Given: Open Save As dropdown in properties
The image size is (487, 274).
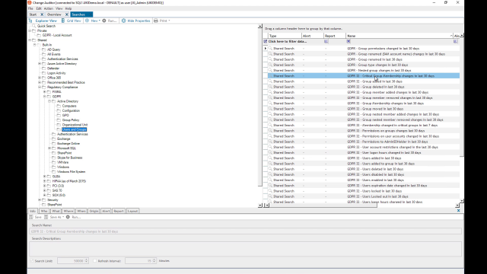Looking at the screenshot, I should tap(54, 217).
